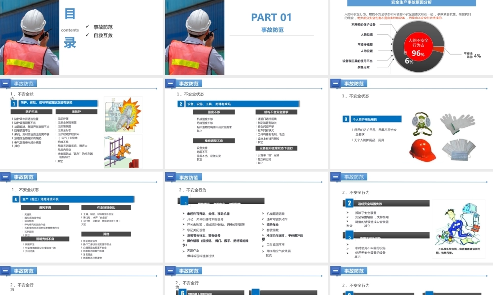Click the 照明光线不良 header

45,239
